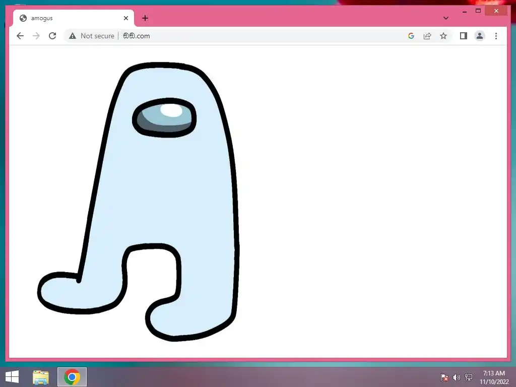
Task: Bookmark this tab with the star icon
Action: (x=443, y=36)
